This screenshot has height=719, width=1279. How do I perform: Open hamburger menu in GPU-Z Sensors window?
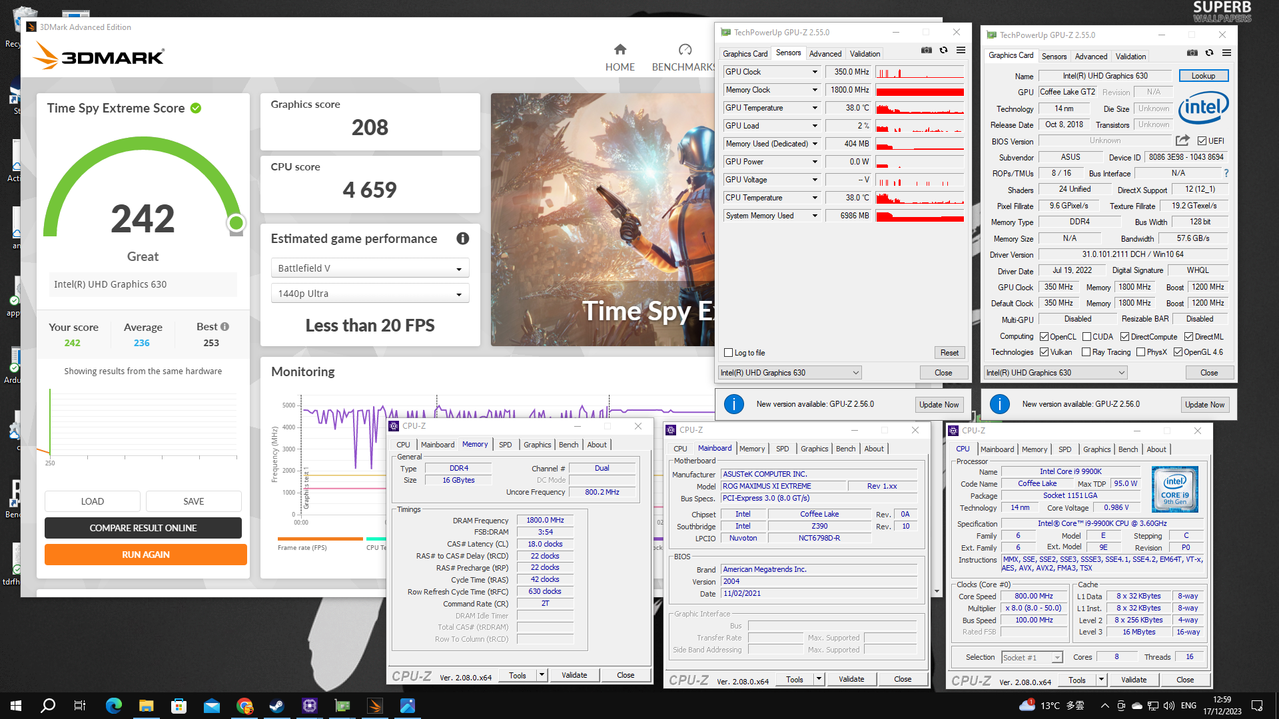click(961, 50)
